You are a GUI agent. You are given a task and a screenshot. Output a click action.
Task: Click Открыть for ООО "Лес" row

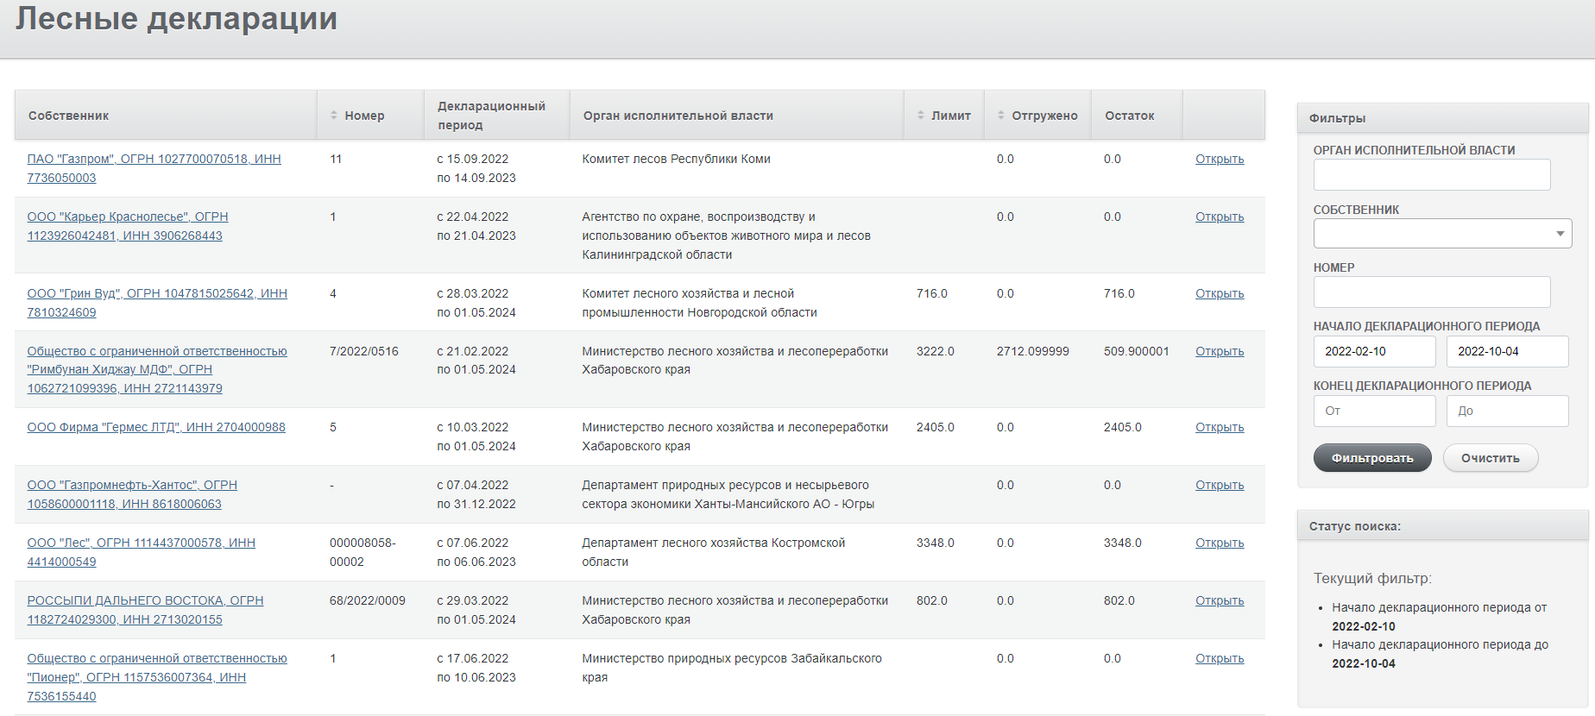(x=1220, y=543)
